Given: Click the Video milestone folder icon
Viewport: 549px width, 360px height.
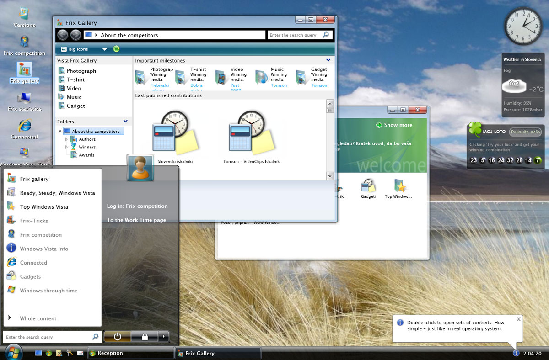Looking at the screenshot, I should (x=222, y=77).
